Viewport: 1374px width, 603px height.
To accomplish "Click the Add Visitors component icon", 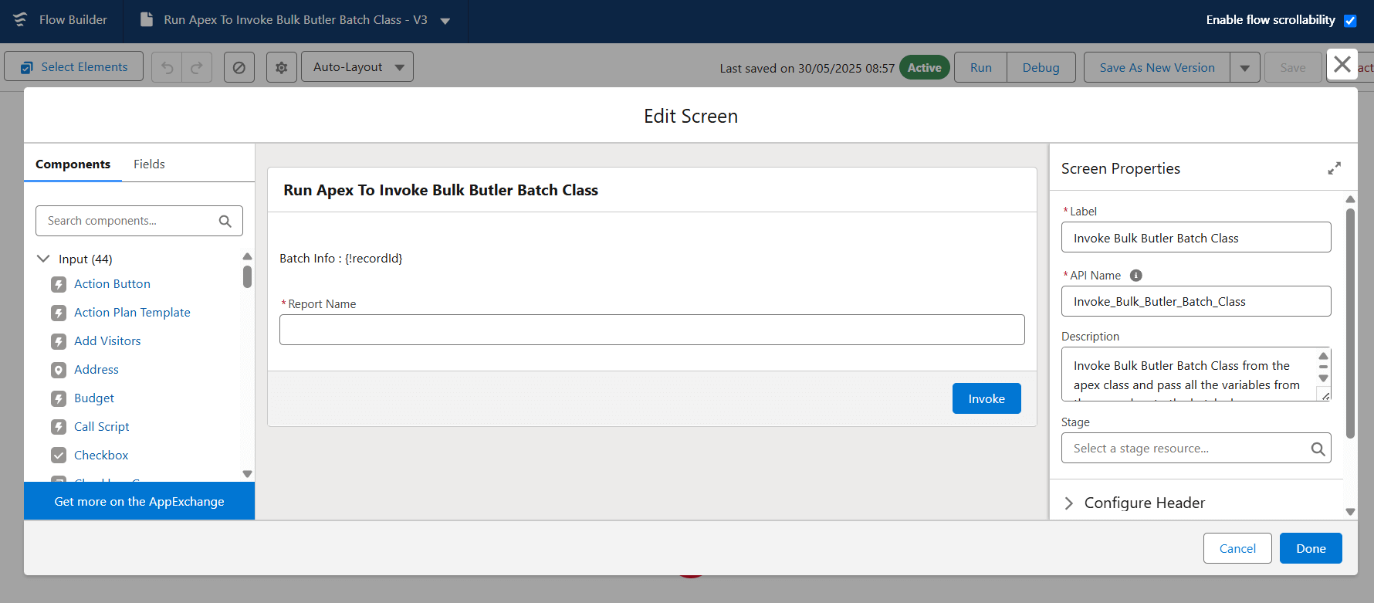I will click(x=59, y=341).
